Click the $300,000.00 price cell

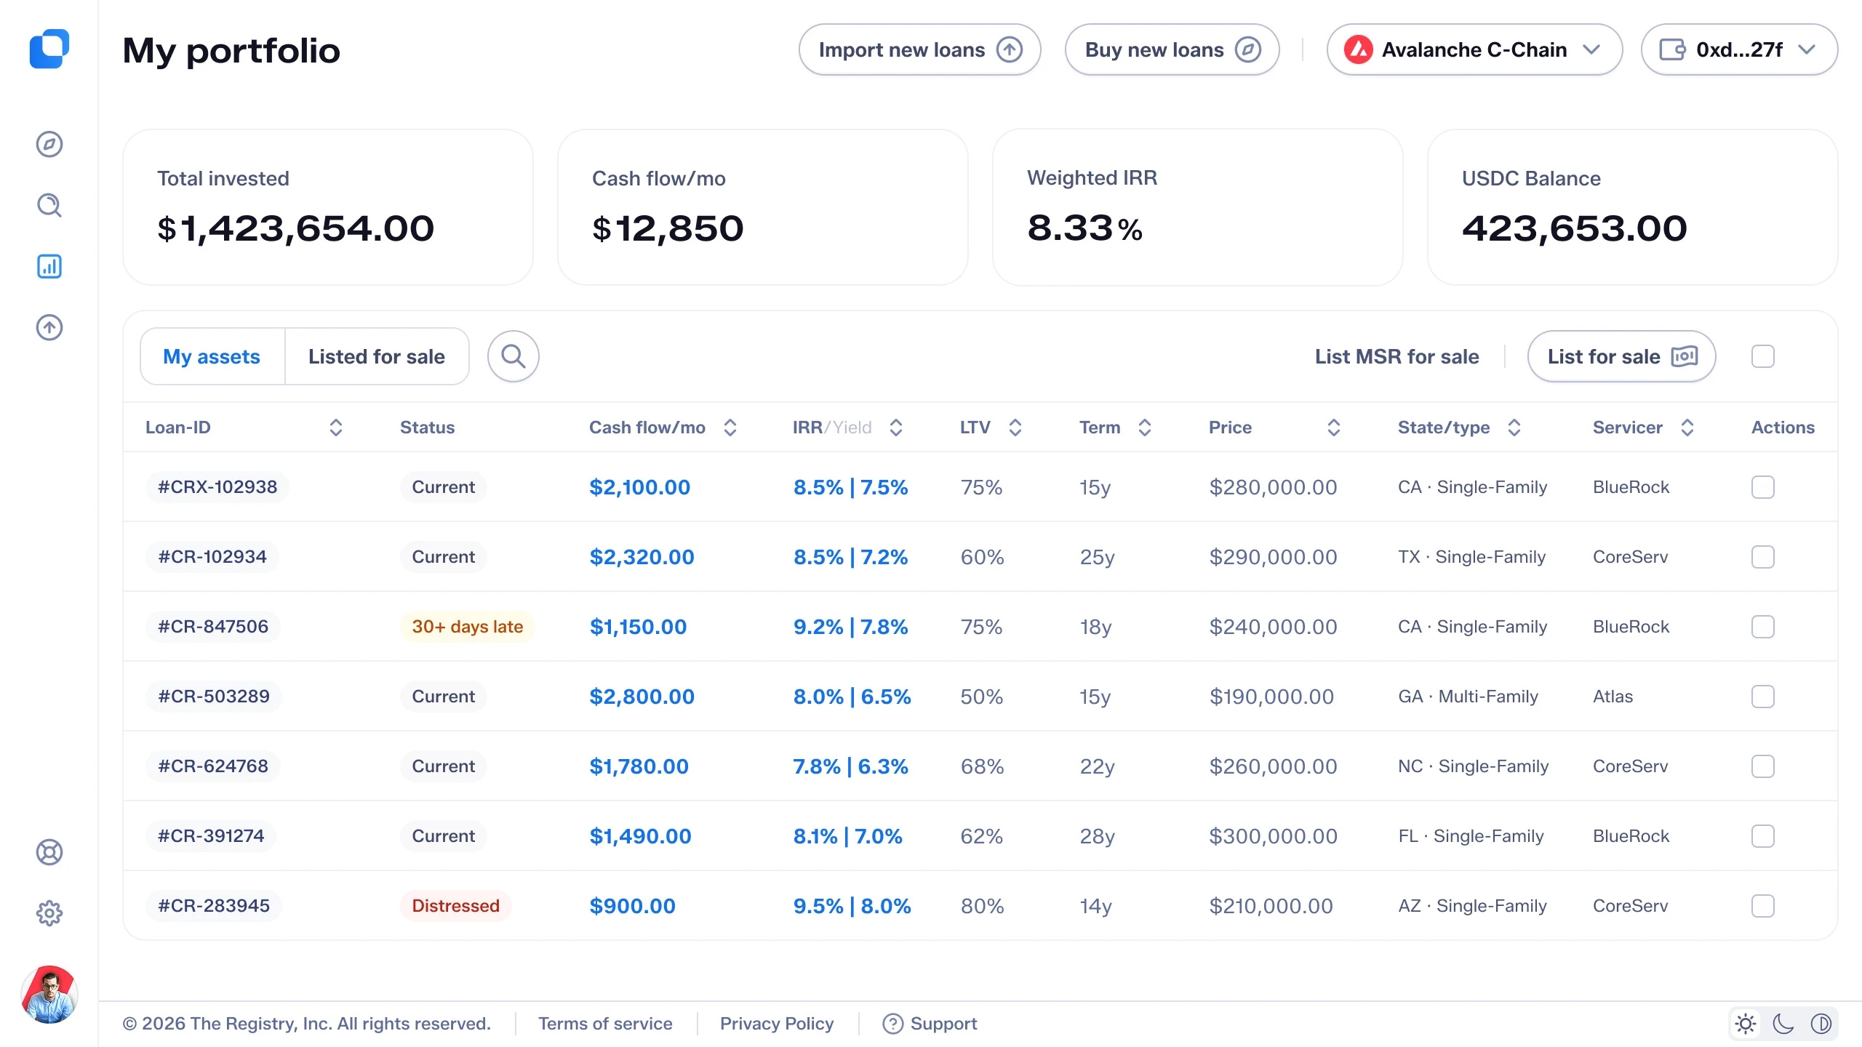coord(1273,836)
